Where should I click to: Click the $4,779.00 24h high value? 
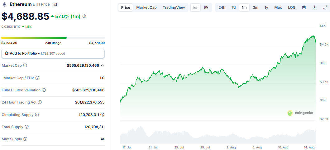tap(97, 43)
